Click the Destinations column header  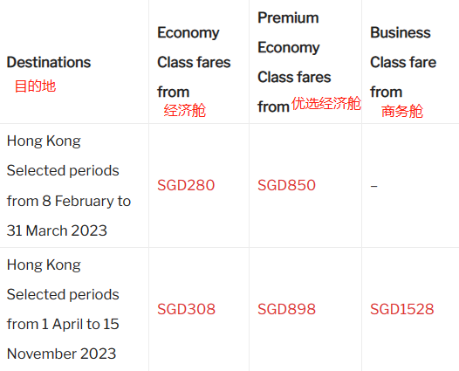pos(49,62)
